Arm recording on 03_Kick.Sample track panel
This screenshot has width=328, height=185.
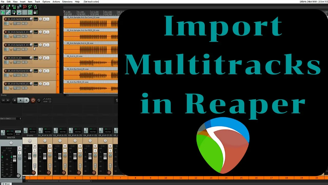(x=6, y=45)
